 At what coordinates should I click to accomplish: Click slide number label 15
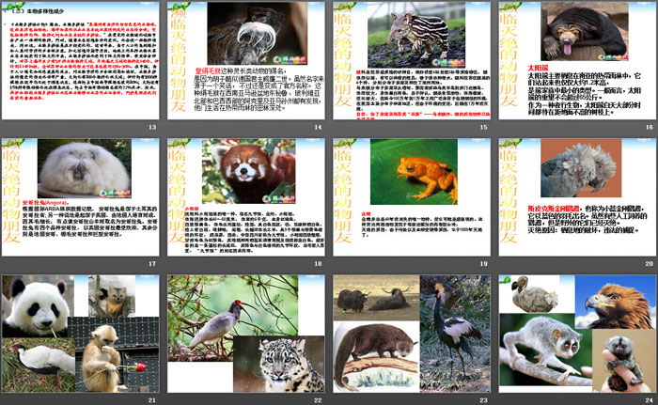(x=483, y=127)
